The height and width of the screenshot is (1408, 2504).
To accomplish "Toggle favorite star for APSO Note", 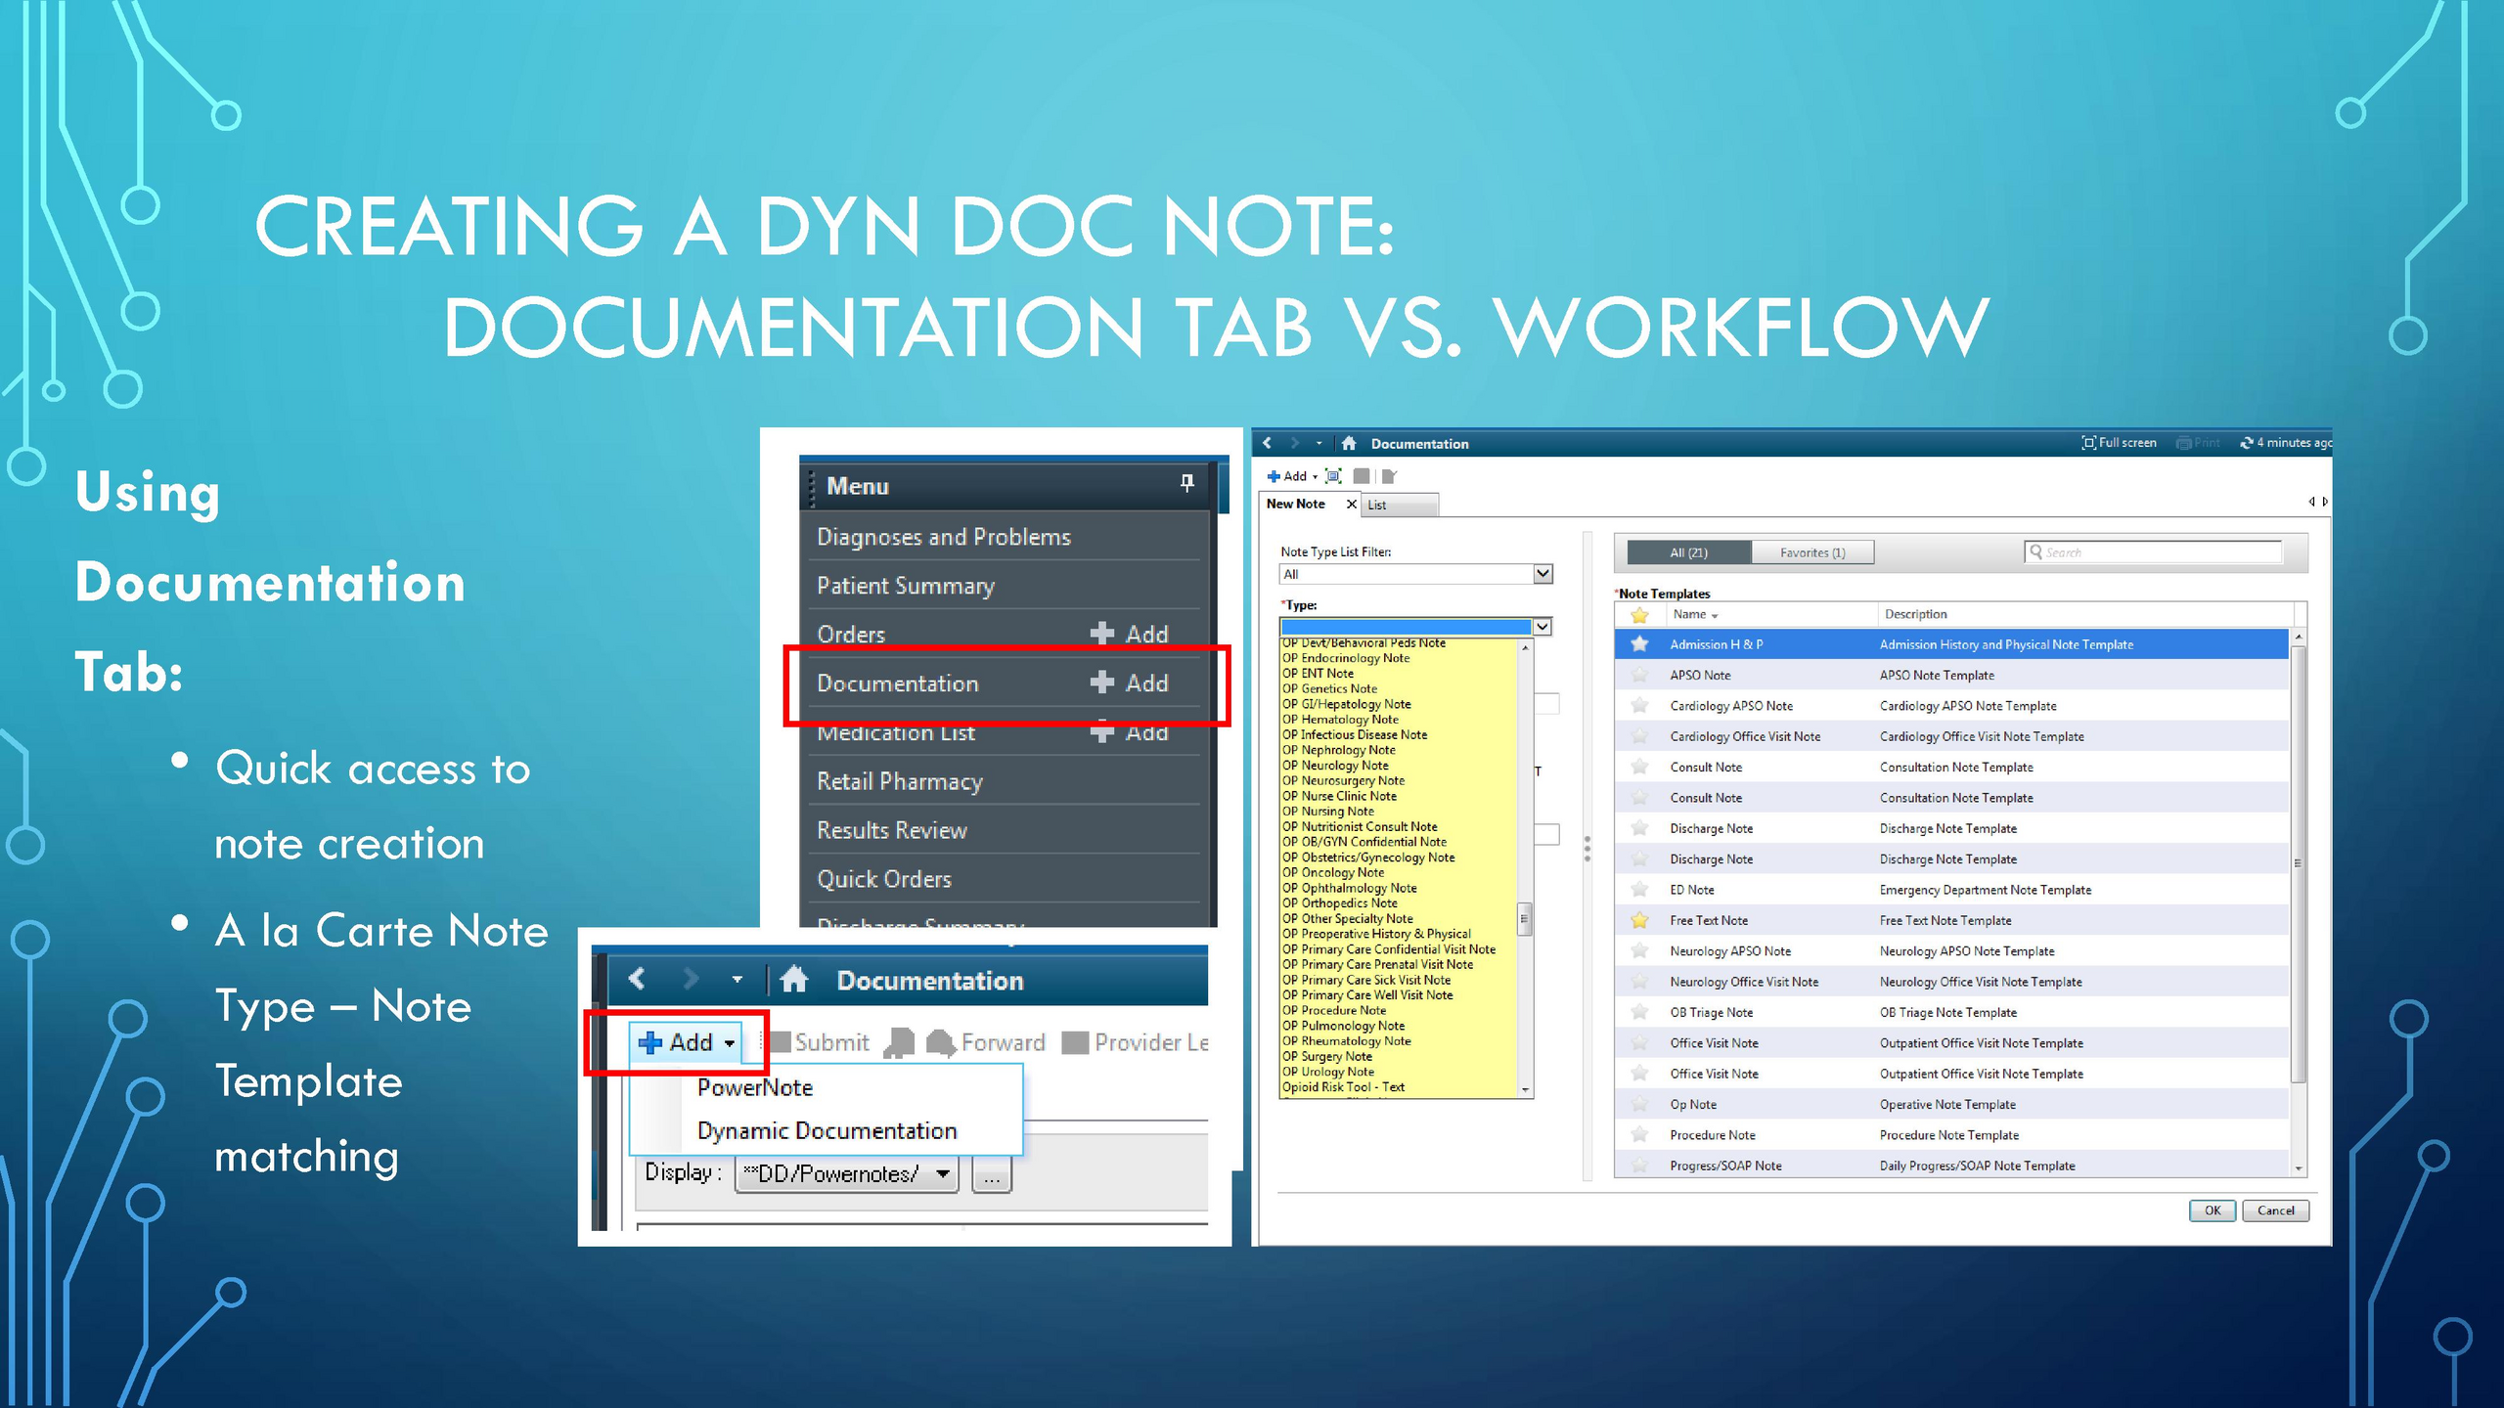I will (x=1639, y=675).
